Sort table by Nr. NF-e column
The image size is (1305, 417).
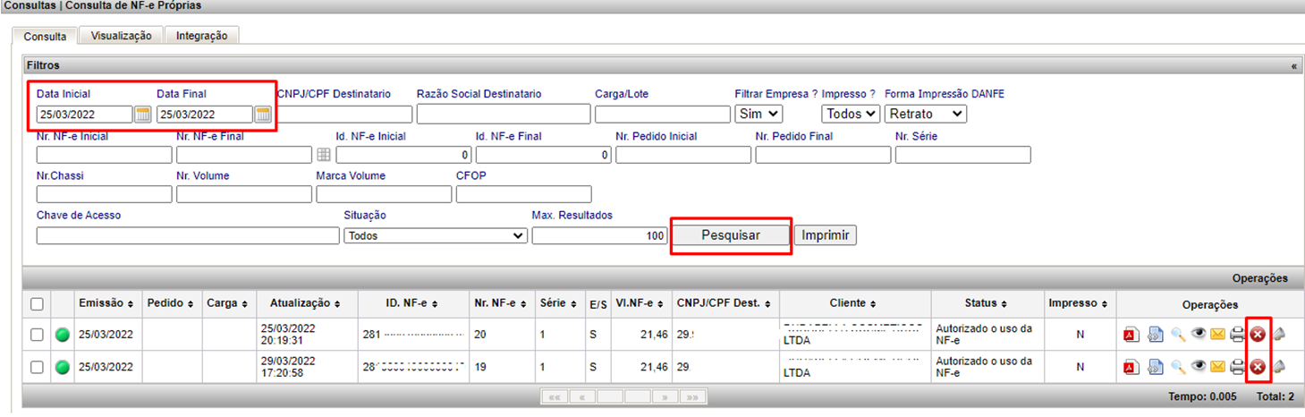click(501, 304)
